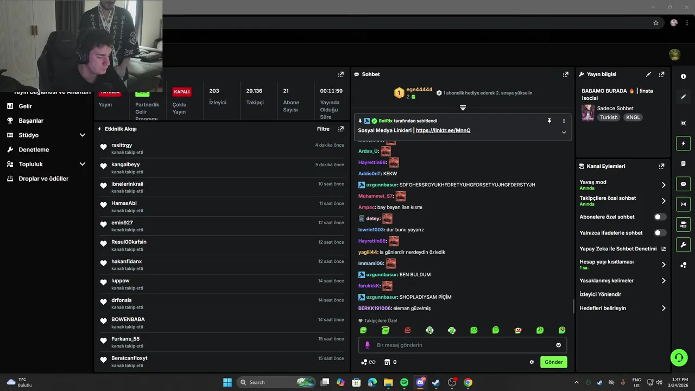Viewport: 695px width, 391px height.
Task: Open the linktr.ee/MnnQ link
Action: click(x=443, y=130)
